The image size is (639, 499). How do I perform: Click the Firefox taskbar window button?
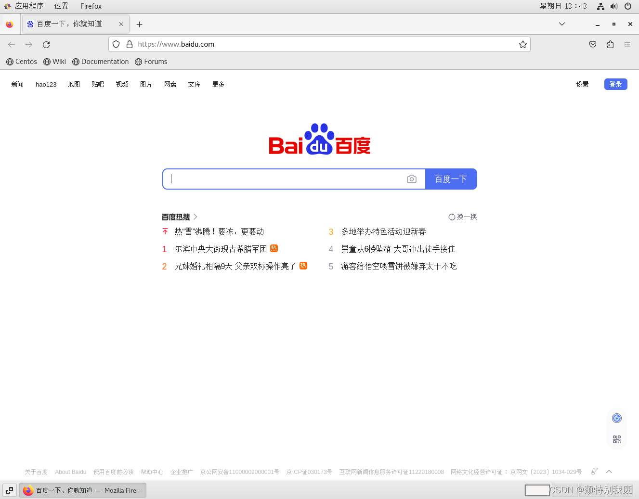pos(83,490)
